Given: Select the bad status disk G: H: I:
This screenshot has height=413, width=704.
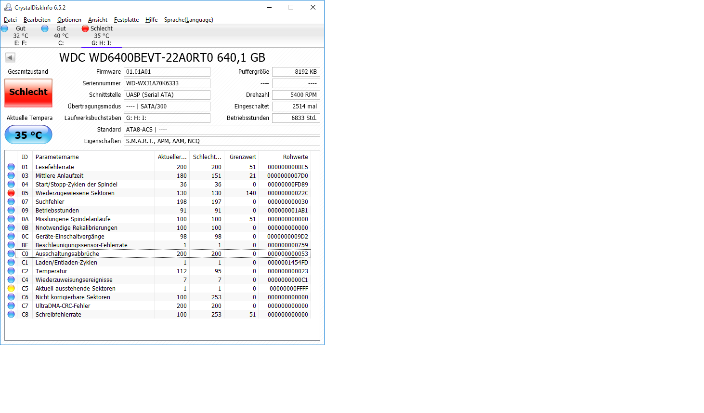Looking at the screenshot, I should click(102, 36).
